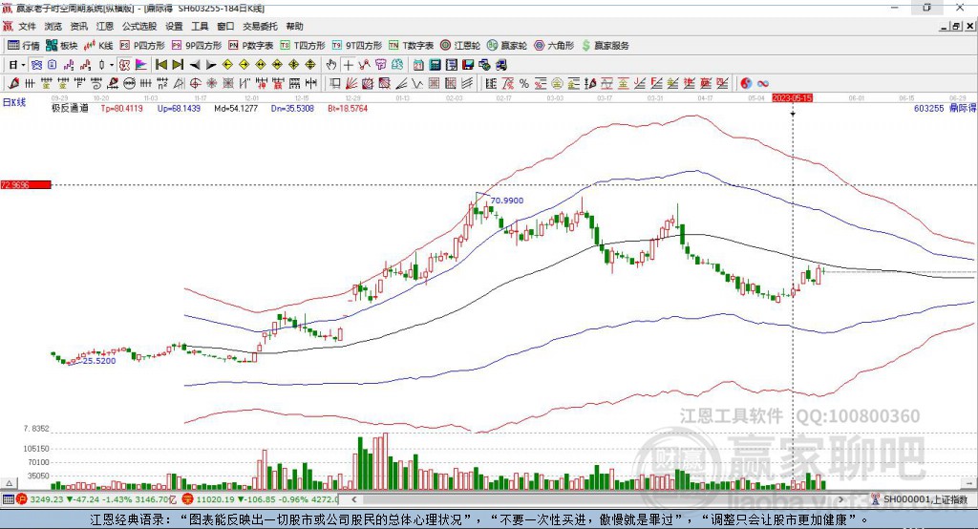Open the 行情 market quotes view

(x=24, y=46)
